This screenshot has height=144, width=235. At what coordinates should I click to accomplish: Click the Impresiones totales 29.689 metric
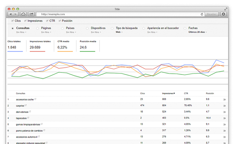[40, 46]
